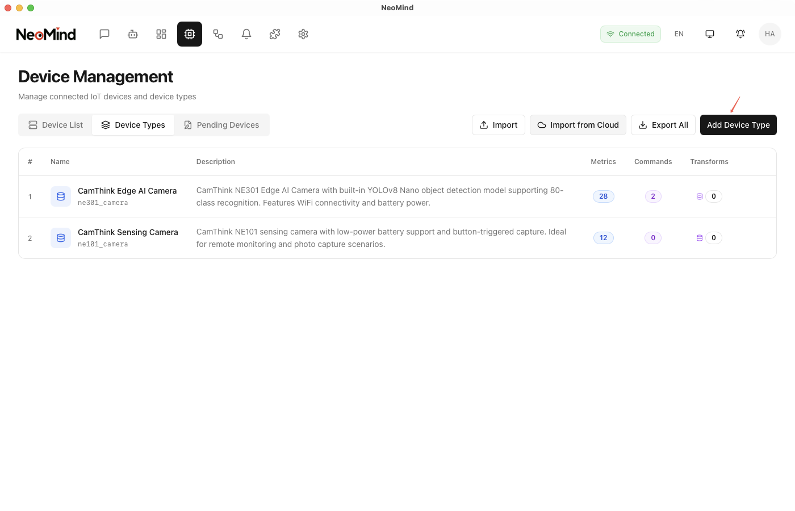Open the settings gear icon
Screen dimensions: 795x511
(303, 34)
